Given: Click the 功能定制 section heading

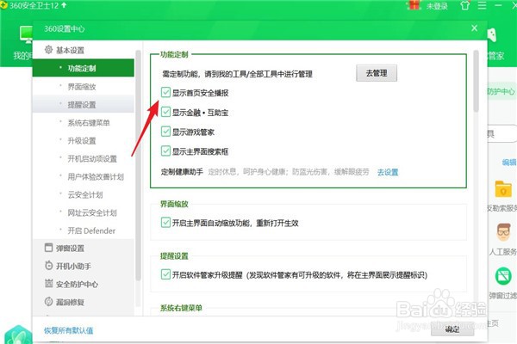Looking at the screenshot, I should [174, 55].
